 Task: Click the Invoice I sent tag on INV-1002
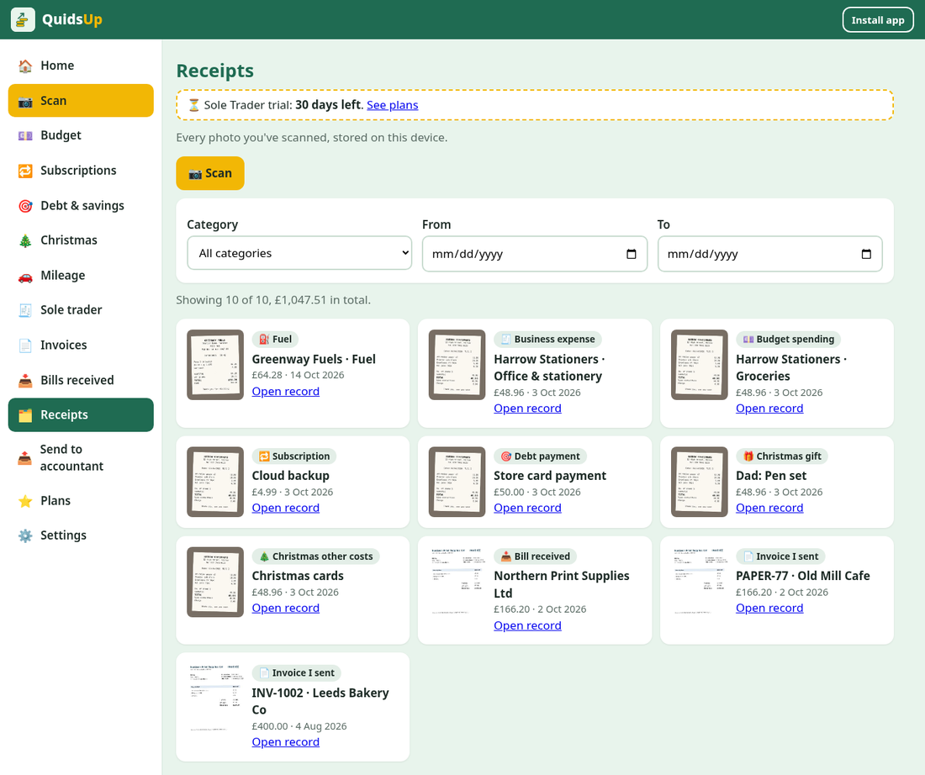[x=296, y=673]
